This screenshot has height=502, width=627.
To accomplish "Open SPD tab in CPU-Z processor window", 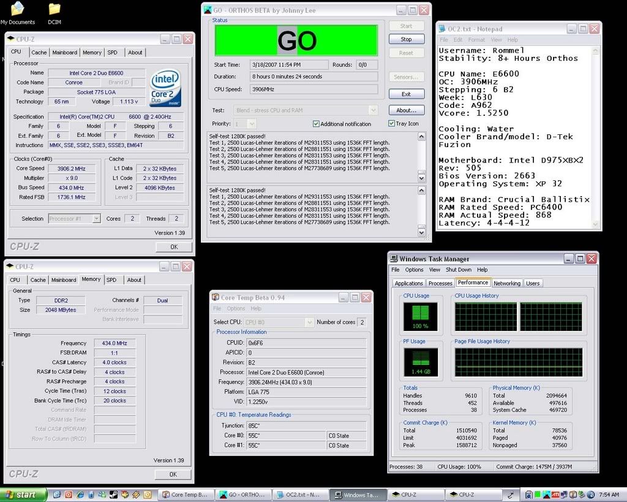I will coord(113,53).
